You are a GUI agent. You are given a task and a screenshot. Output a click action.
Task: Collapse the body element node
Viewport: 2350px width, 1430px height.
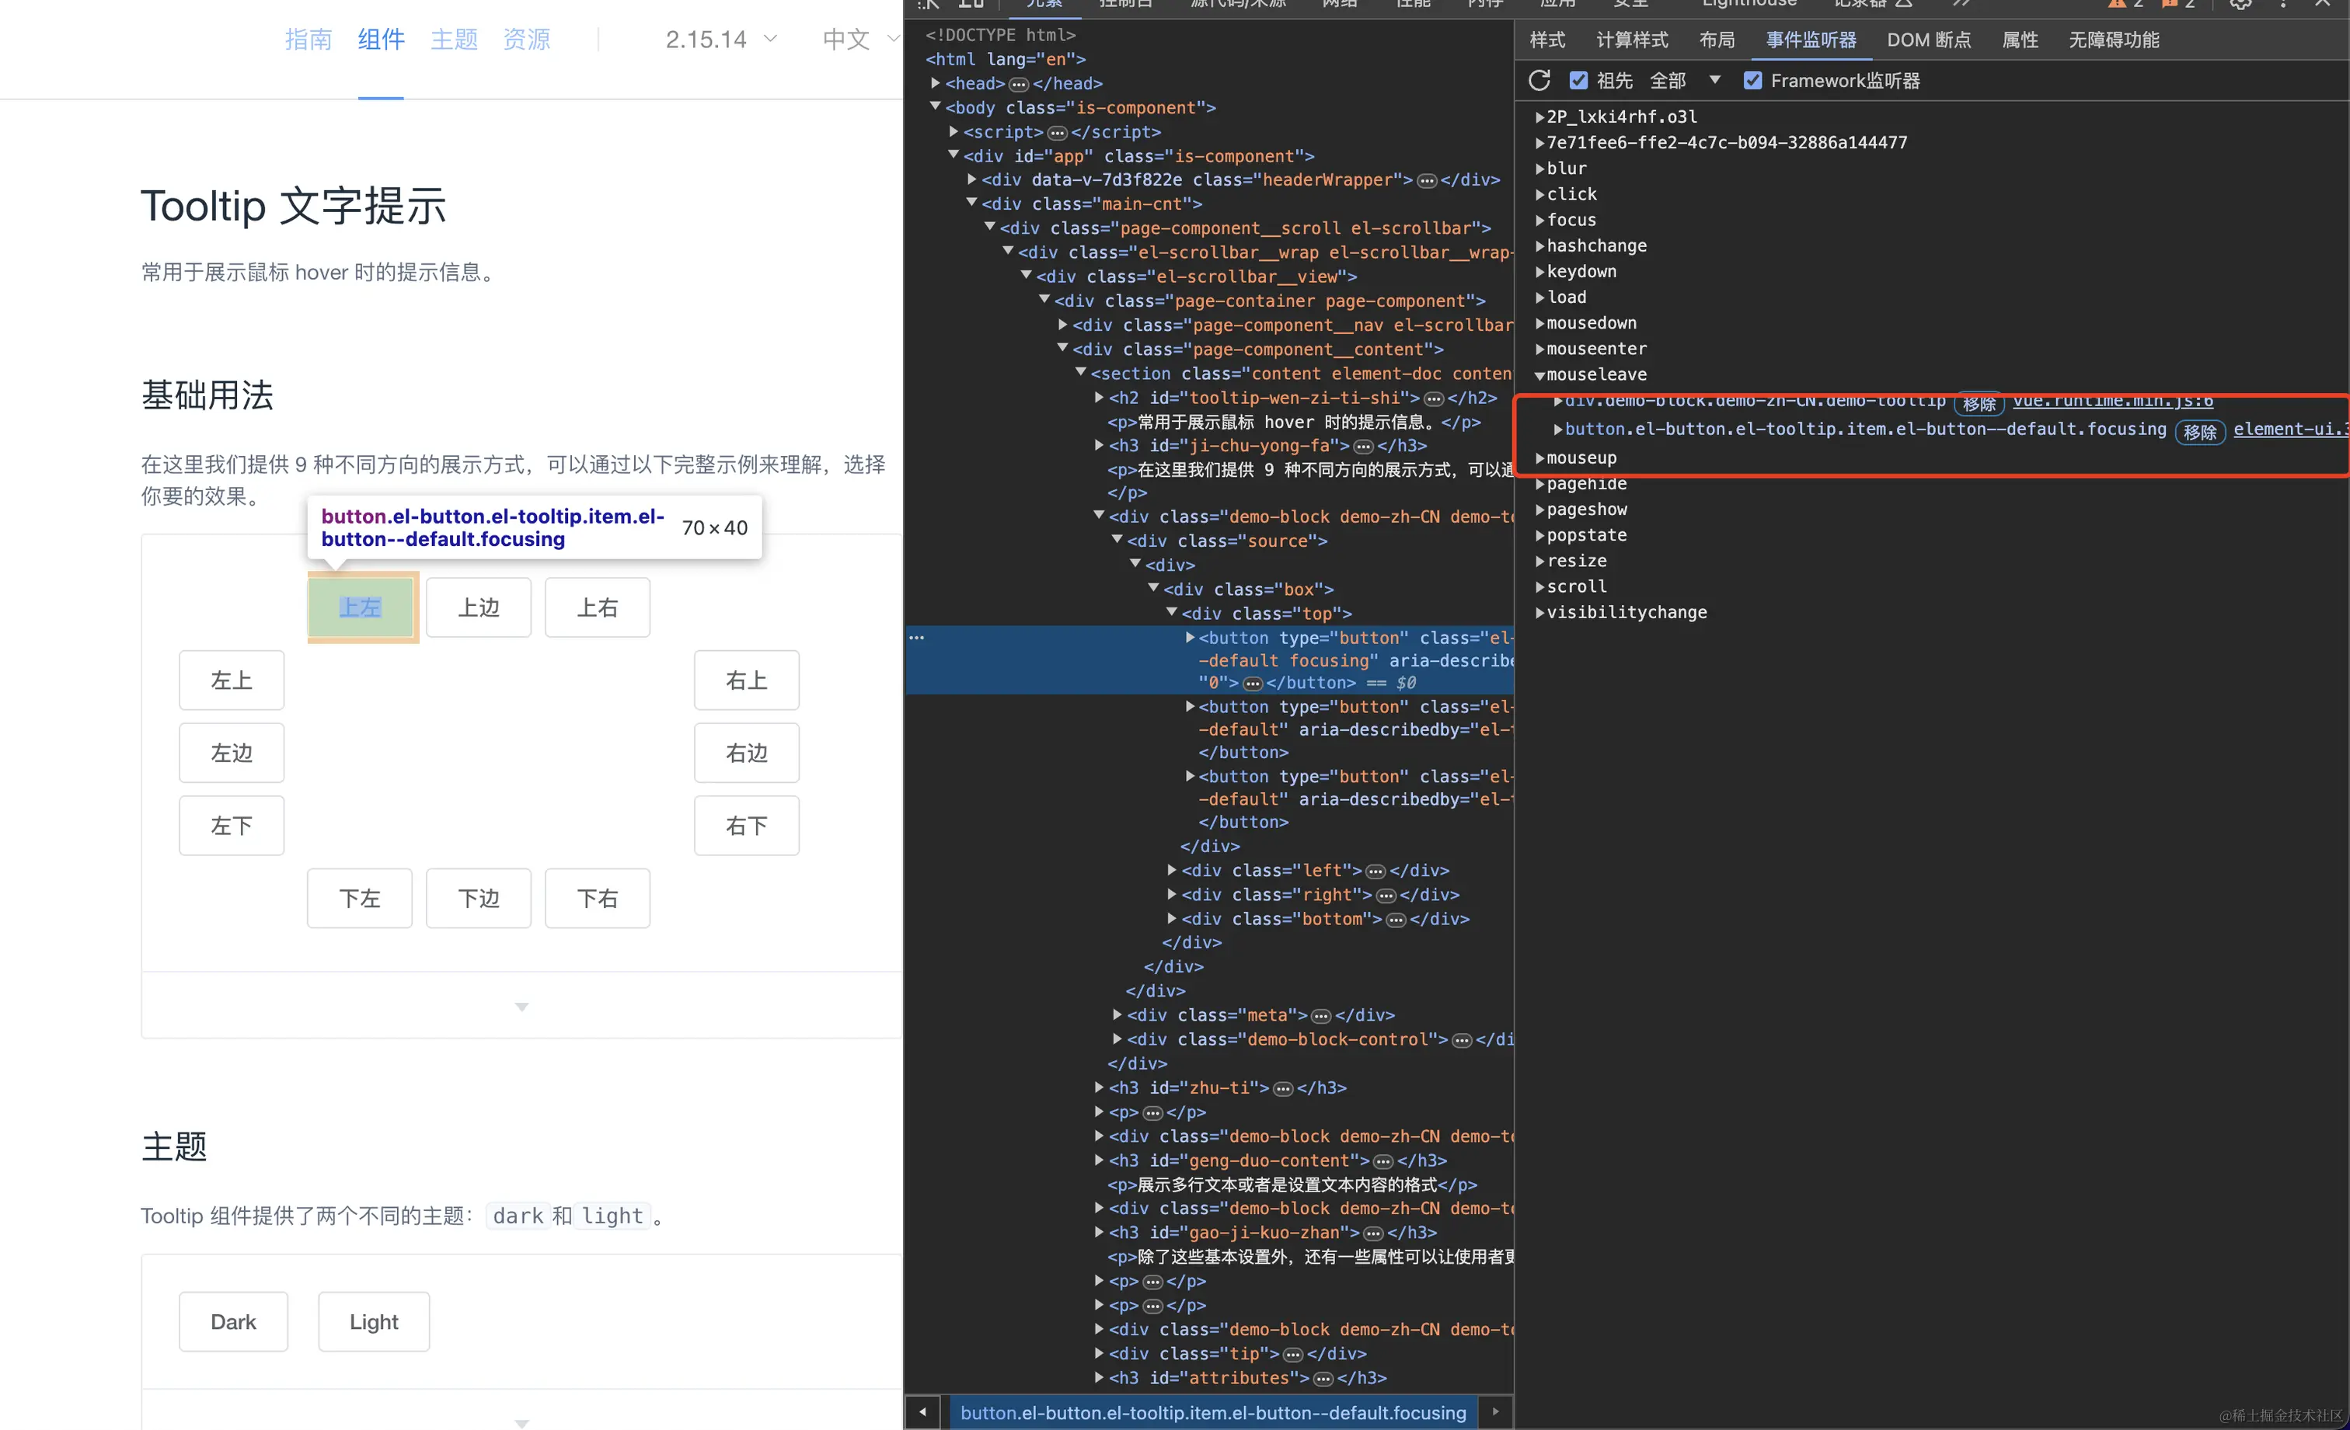tap(936, 106)
